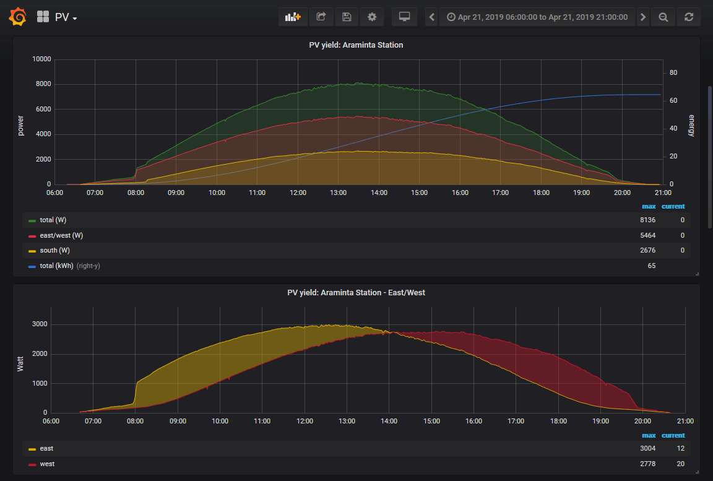The image size is (713, 481).
Task: Toggle east series in legend
Action: [46, 449]
